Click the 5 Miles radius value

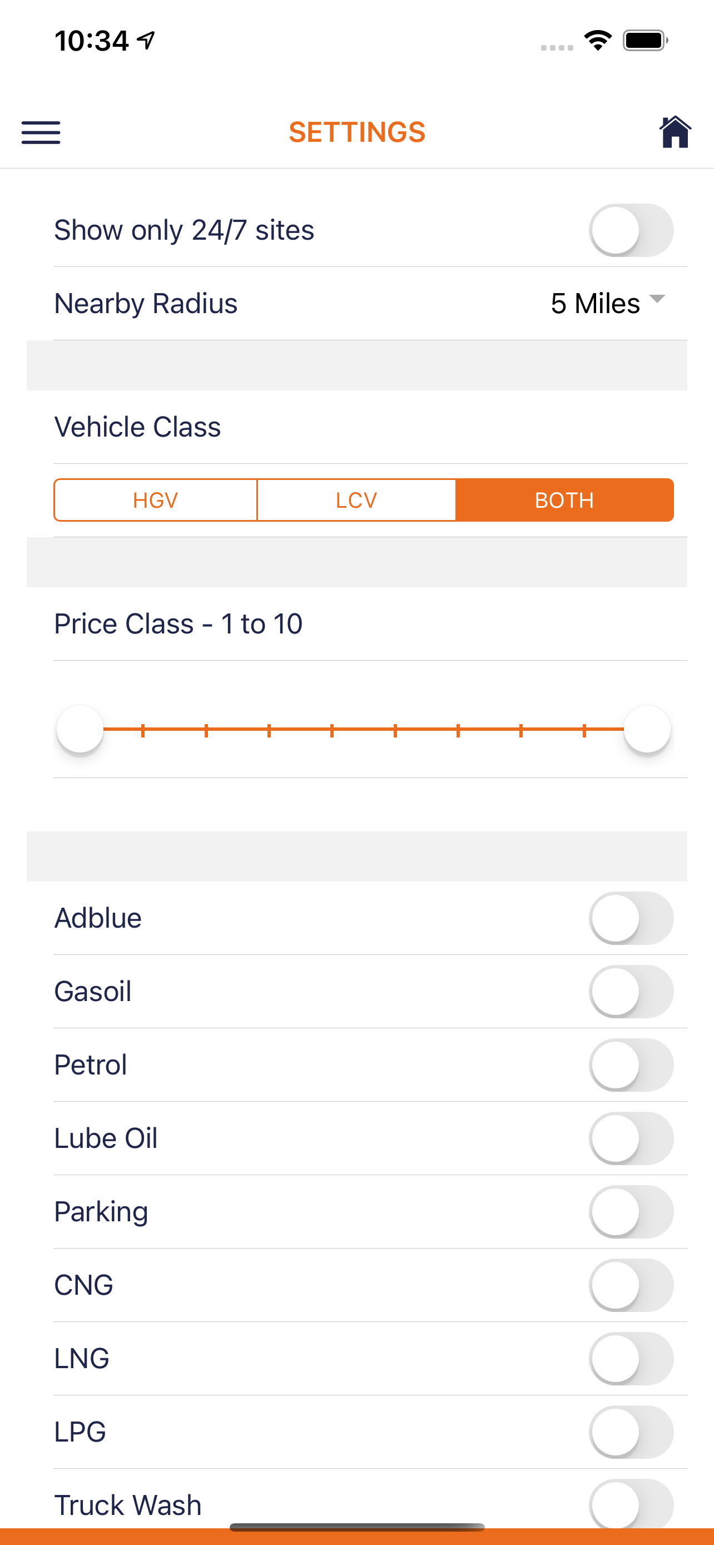click(594, 304)
